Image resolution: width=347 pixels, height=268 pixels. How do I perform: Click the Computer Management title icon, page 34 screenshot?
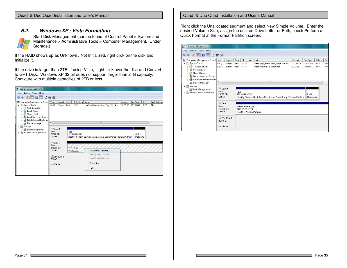tap(17, 89)
